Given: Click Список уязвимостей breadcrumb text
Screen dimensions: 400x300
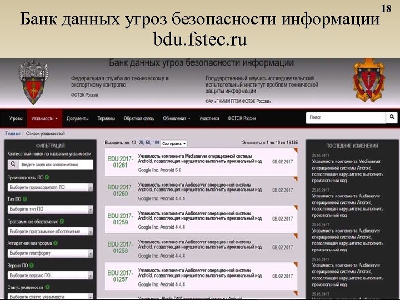Looking at the screenshot, I should tap(46, 133).
